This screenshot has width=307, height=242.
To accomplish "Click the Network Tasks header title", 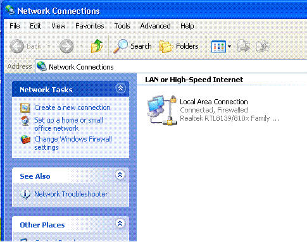I will pyautogui.click(x=46, y=90).
